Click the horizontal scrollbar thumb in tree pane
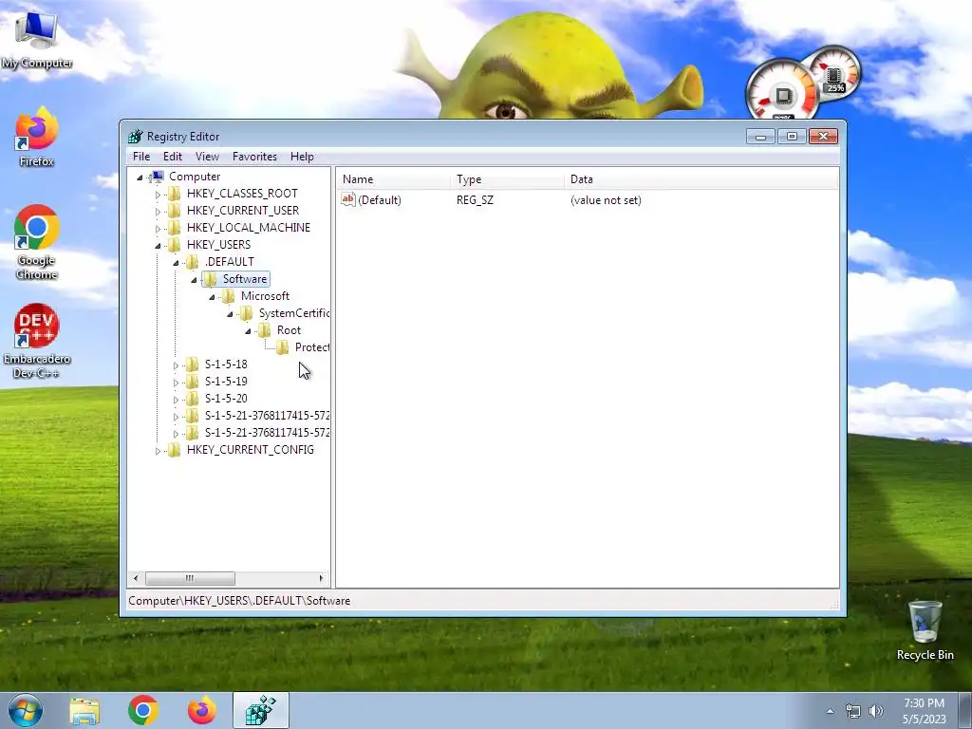Image resolution: width=972 pixels, height=729 pixels. point(190,578)
